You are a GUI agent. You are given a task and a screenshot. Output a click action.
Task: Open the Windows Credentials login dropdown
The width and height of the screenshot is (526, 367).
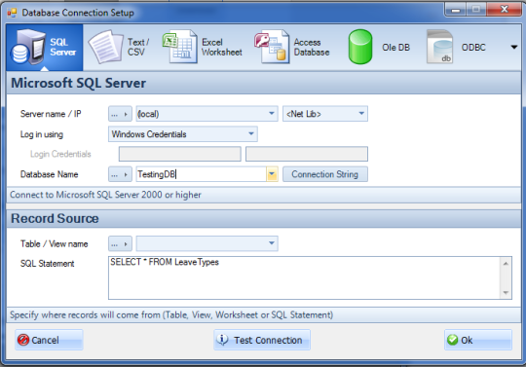[183, 134]
